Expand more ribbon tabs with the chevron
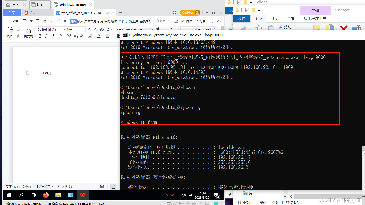 pyautogui.click(x=150, y=21)
